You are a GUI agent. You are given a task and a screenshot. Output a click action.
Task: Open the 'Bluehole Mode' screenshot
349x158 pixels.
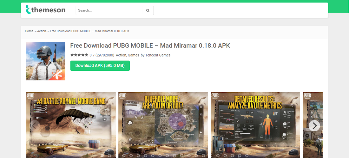[163, 125]
